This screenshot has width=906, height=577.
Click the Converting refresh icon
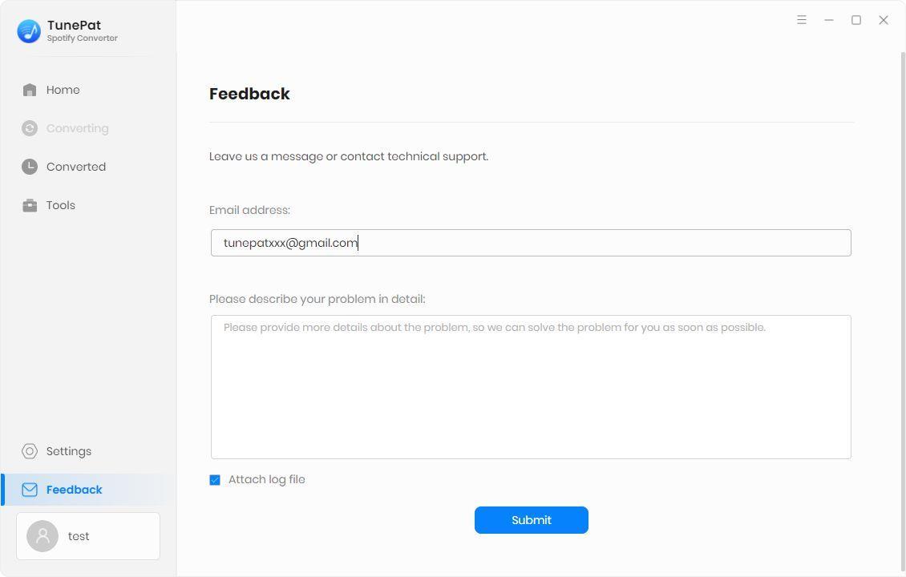pyautogui.click(x=30, y=128)
